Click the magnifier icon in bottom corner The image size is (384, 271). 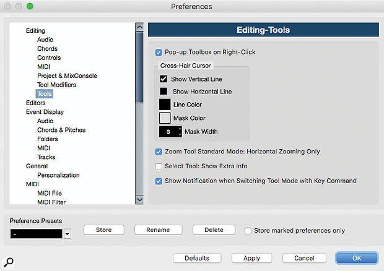point(9,262)
